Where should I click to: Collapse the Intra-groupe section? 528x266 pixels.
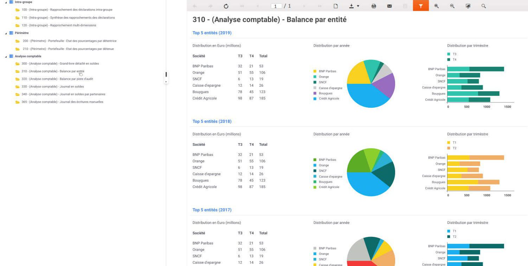[5, 2]
